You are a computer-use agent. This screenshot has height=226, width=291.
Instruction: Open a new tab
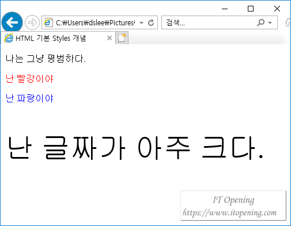(122, 38)
